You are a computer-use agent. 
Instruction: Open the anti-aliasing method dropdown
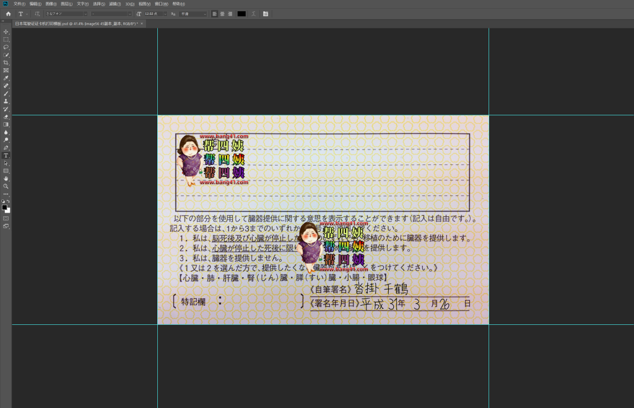coord(206,14)
